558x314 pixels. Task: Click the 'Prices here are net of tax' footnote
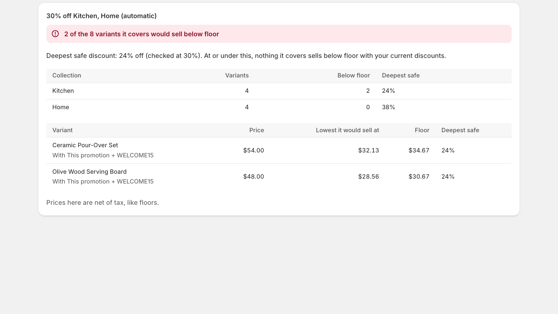point(103,203)
